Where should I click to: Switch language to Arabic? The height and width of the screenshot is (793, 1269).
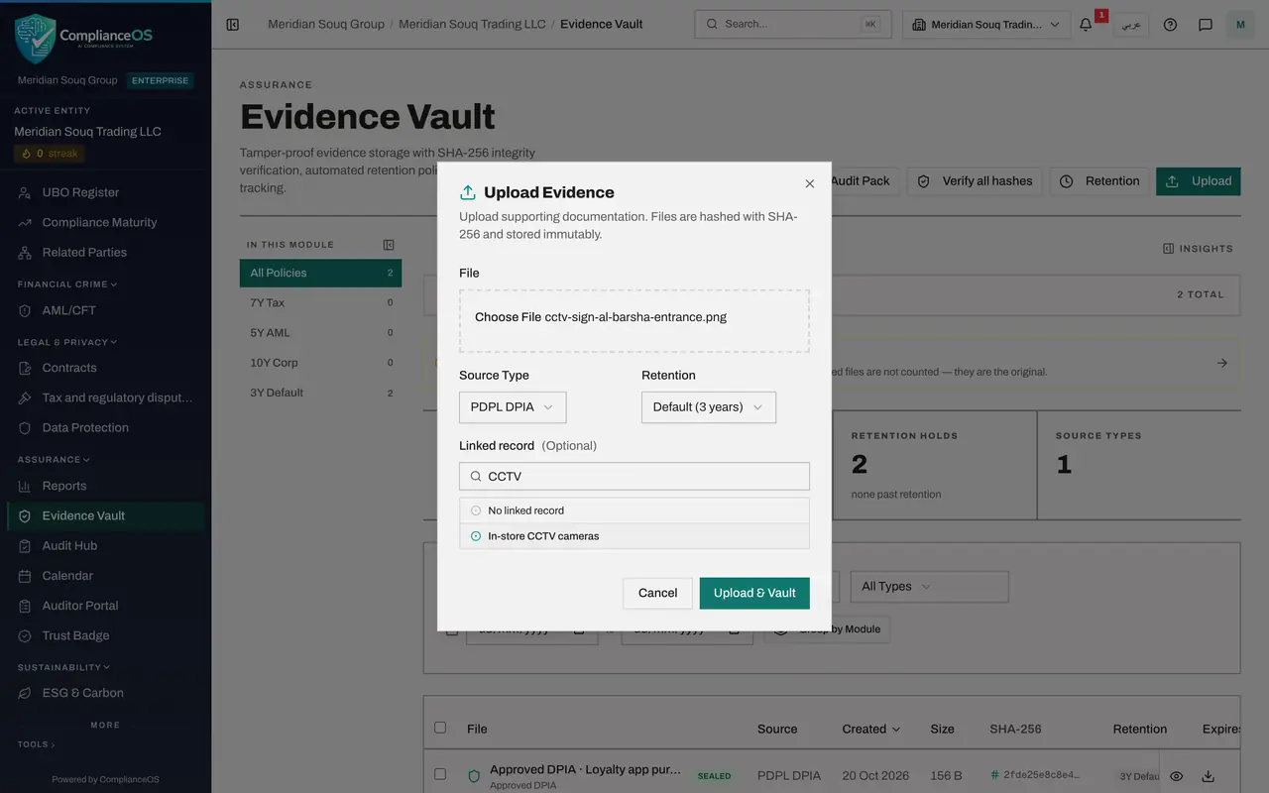pos(1130,25)
